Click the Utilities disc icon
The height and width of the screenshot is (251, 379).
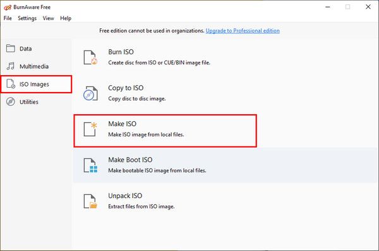click(10, 102)
